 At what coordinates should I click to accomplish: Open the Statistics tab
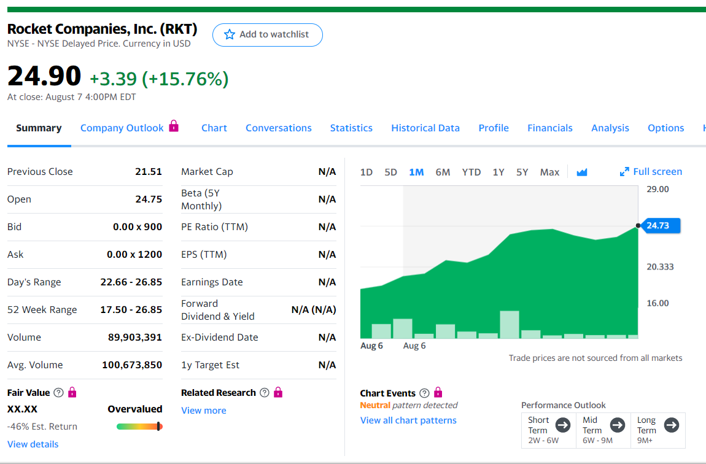coord(351,128)
